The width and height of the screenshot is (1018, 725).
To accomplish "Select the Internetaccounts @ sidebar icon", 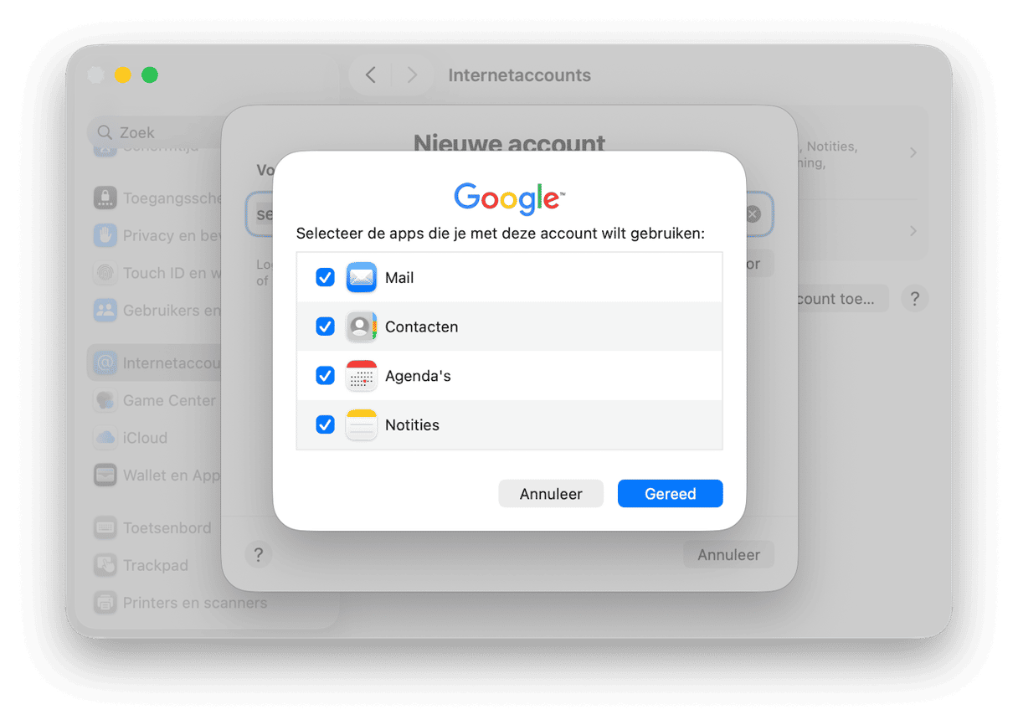I will pyautogui.click(x=105, y=363).
